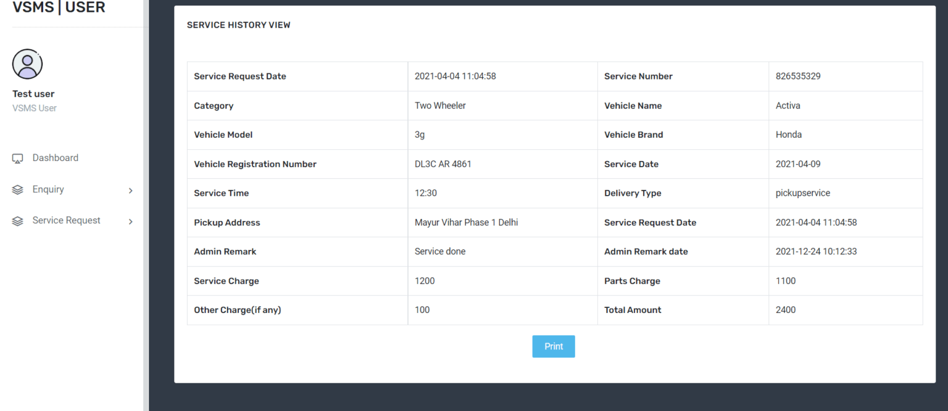The image size is (948, 411).
Task: Click the Enquiry sidebar entry
Action: [x=48, y=189]
